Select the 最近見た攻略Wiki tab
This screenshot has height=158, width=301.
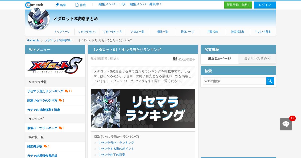tap(257, 59)
